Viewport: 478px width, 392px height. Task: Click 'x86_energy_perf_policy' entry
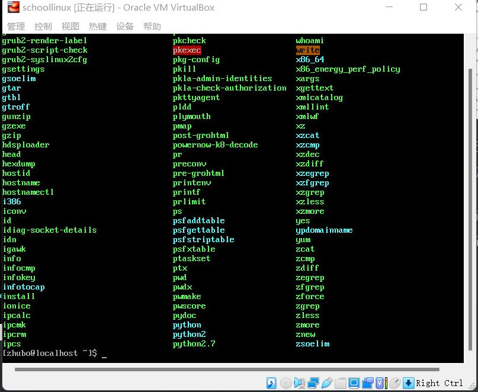pos(348,69)
